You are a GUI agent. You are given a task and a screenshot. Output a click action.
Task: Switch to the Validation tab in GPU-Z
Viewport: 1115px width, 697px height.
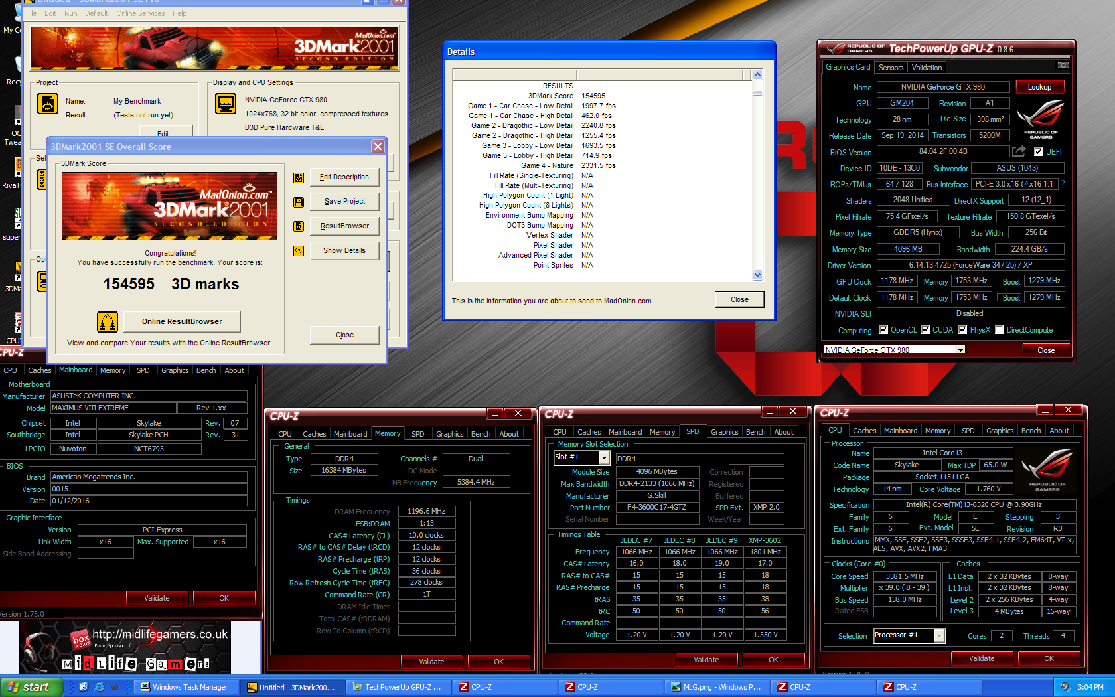tap(927, 68)
